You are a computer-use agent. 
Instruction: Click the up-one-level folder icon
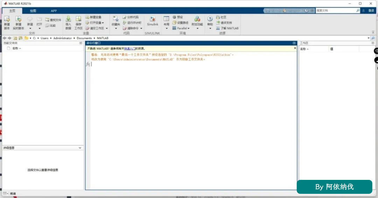15,38
